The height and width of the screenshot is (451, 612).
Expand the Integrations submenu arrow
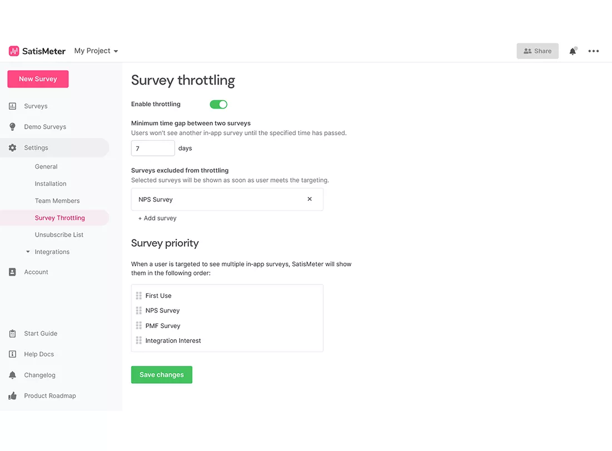pos(28,252)
